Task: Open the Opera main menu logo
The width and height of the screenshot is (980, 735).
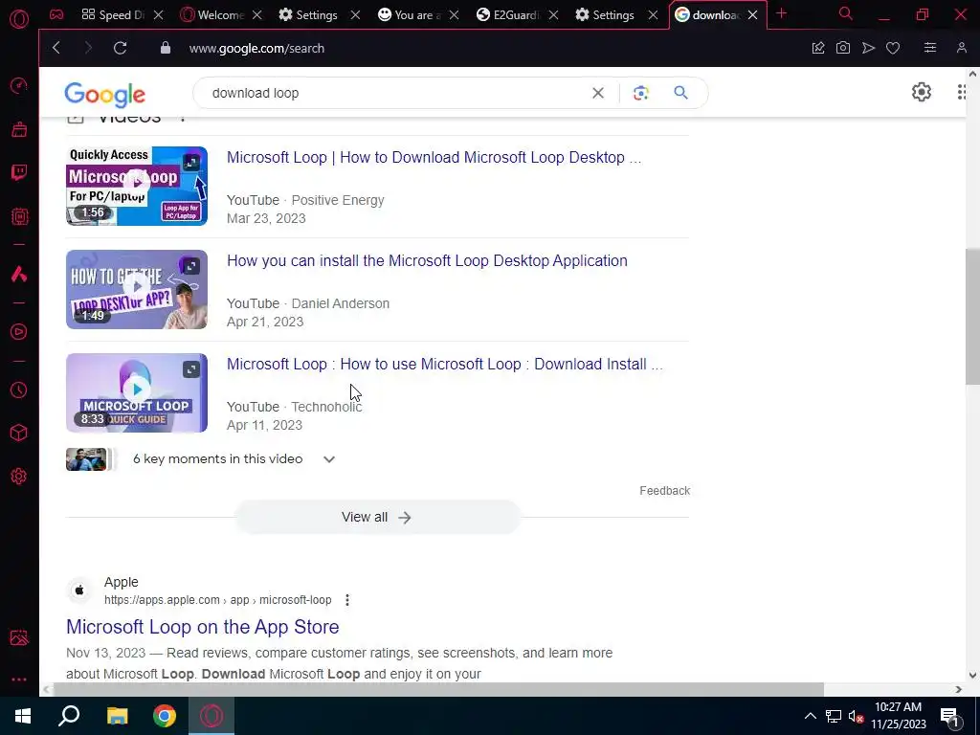Action: [x=19, y=19]
